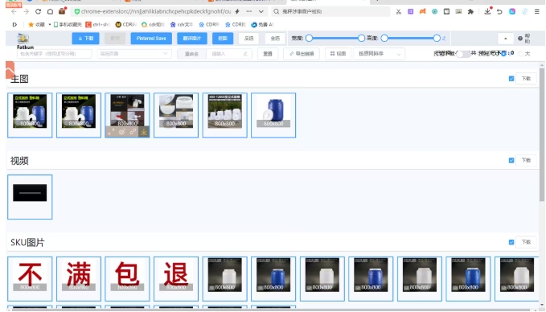Click the Fatkun logo icon
The image size is (546, 312).
tap(23, 39)
